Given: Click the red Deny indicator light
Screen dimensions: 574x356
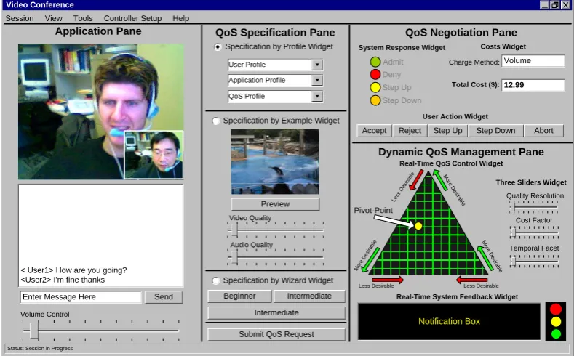Looking at the screenshot, I should click(x=375, y=74).
